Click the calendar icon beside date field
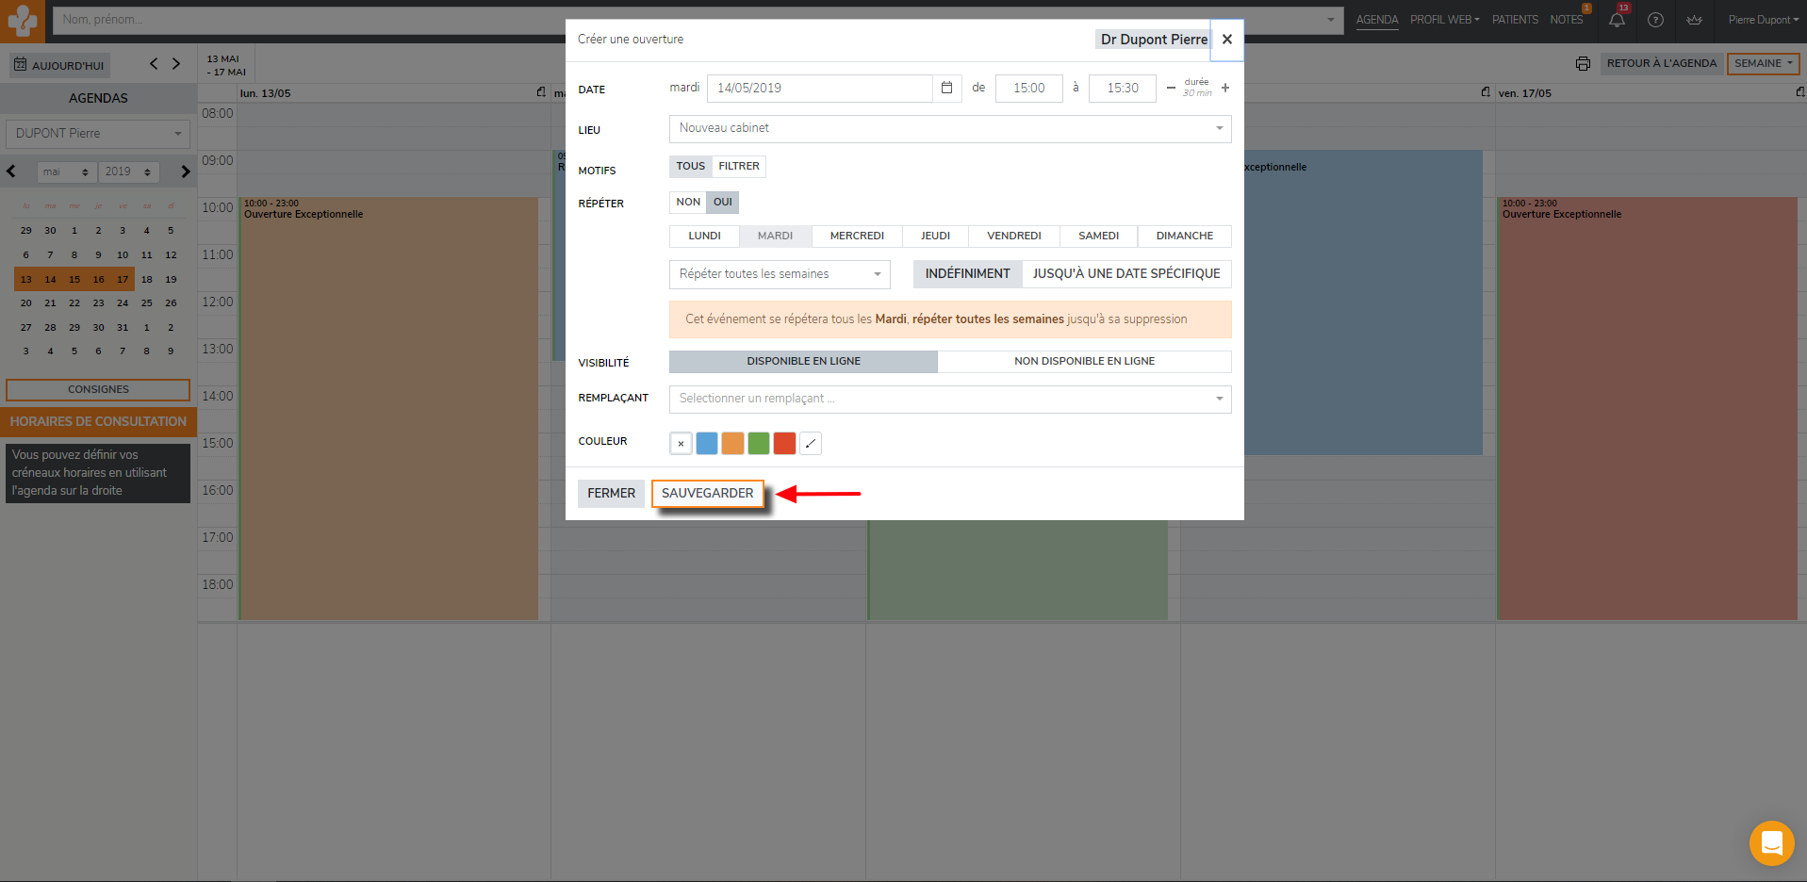 point(946,88)
